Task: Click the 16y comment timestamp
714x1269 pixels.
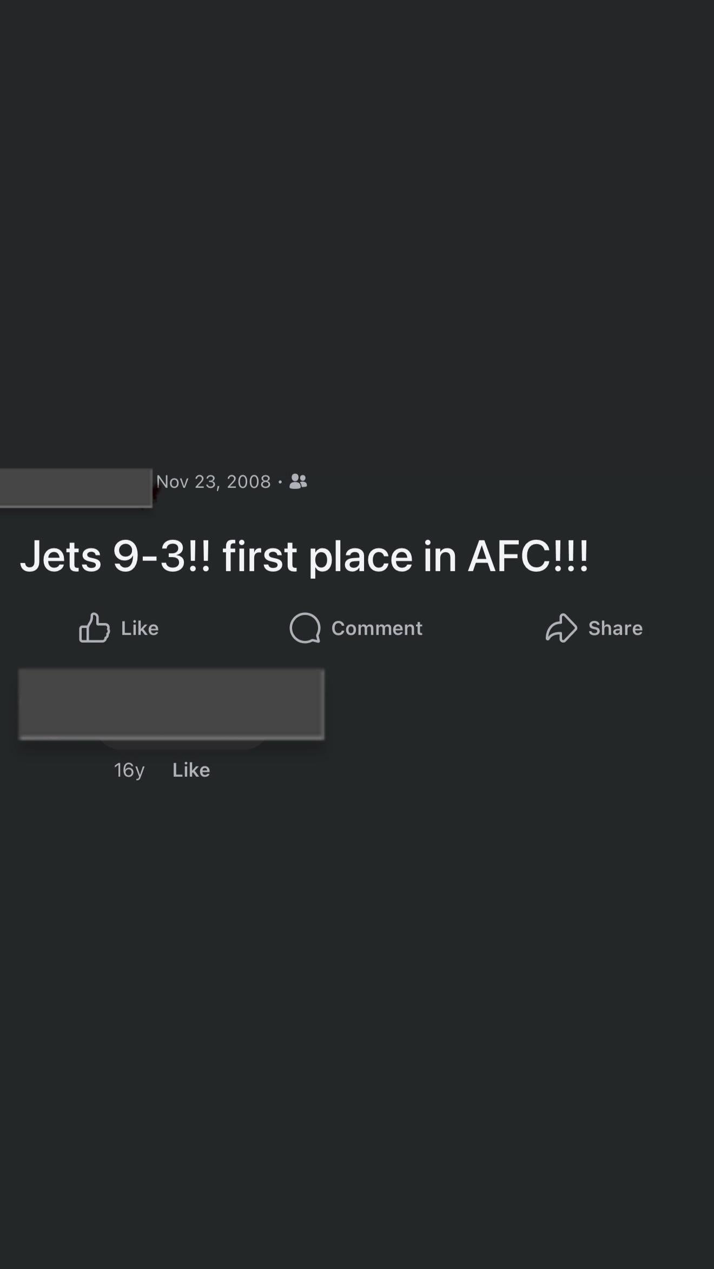Action: [x=129, y=770]
